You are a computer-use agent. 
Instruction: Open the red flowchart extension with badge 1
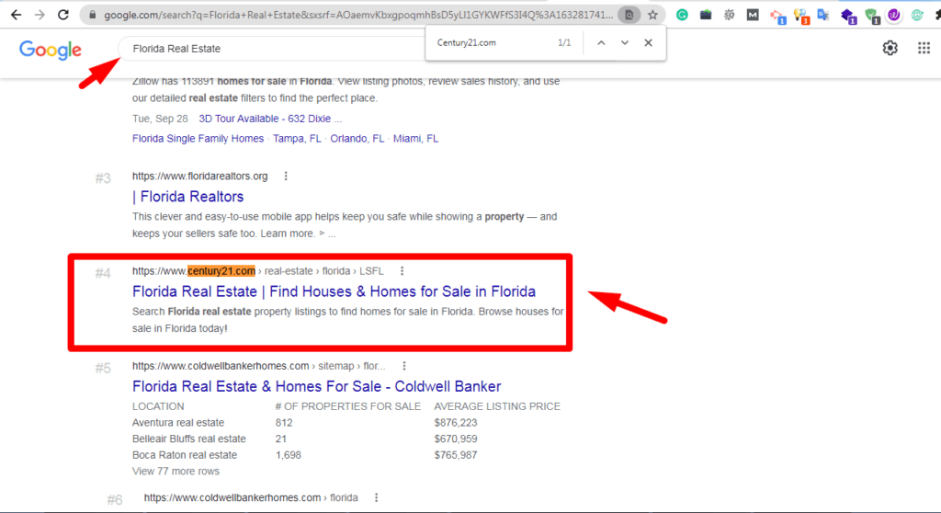777,17
